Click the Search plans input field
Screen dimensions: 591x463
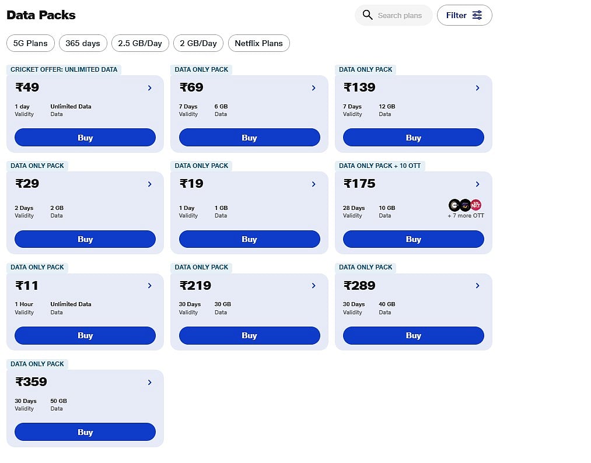tap(400, 16)
